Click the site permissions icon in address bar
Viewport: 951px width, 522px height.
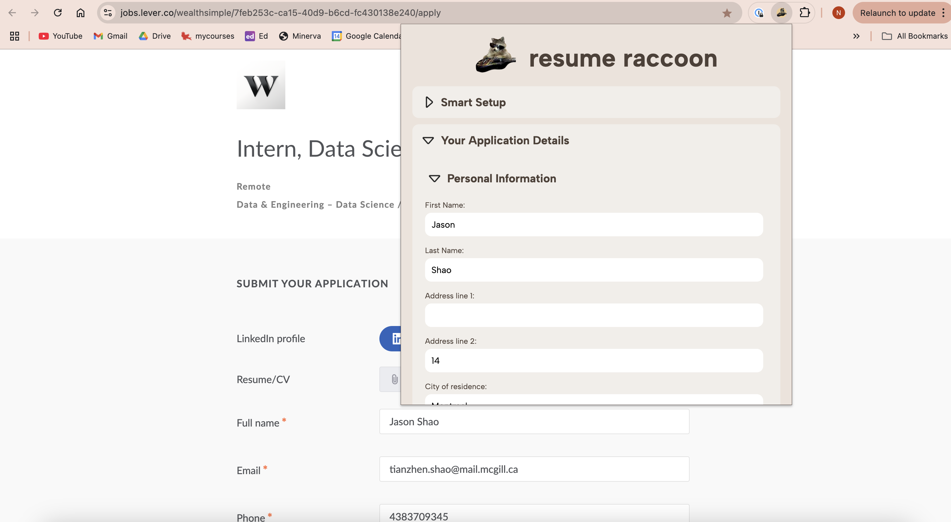pyautogui.click(x=108, y=12)
